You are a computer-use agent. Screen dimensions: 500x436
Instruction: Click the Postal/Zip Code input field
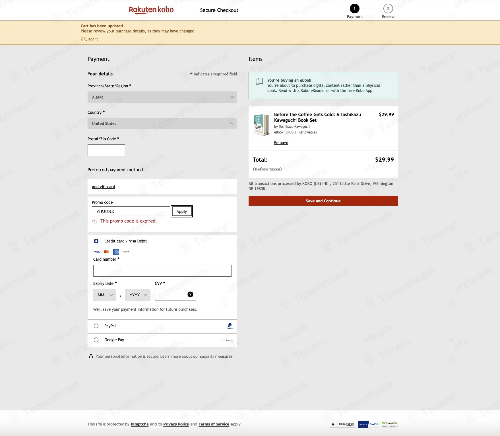106,150
